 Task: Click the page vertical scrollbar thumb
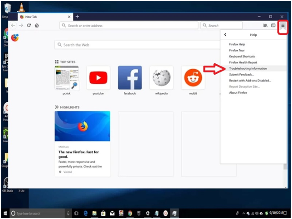point(285,167)
